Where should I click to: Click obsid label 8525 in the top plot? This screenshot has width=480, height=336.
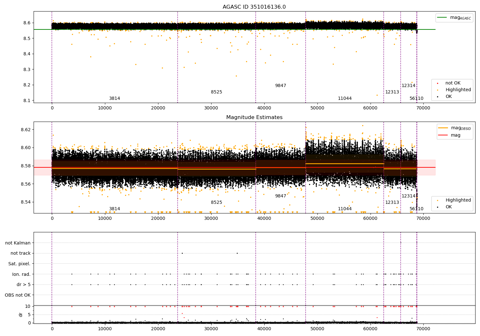point(216,92)
